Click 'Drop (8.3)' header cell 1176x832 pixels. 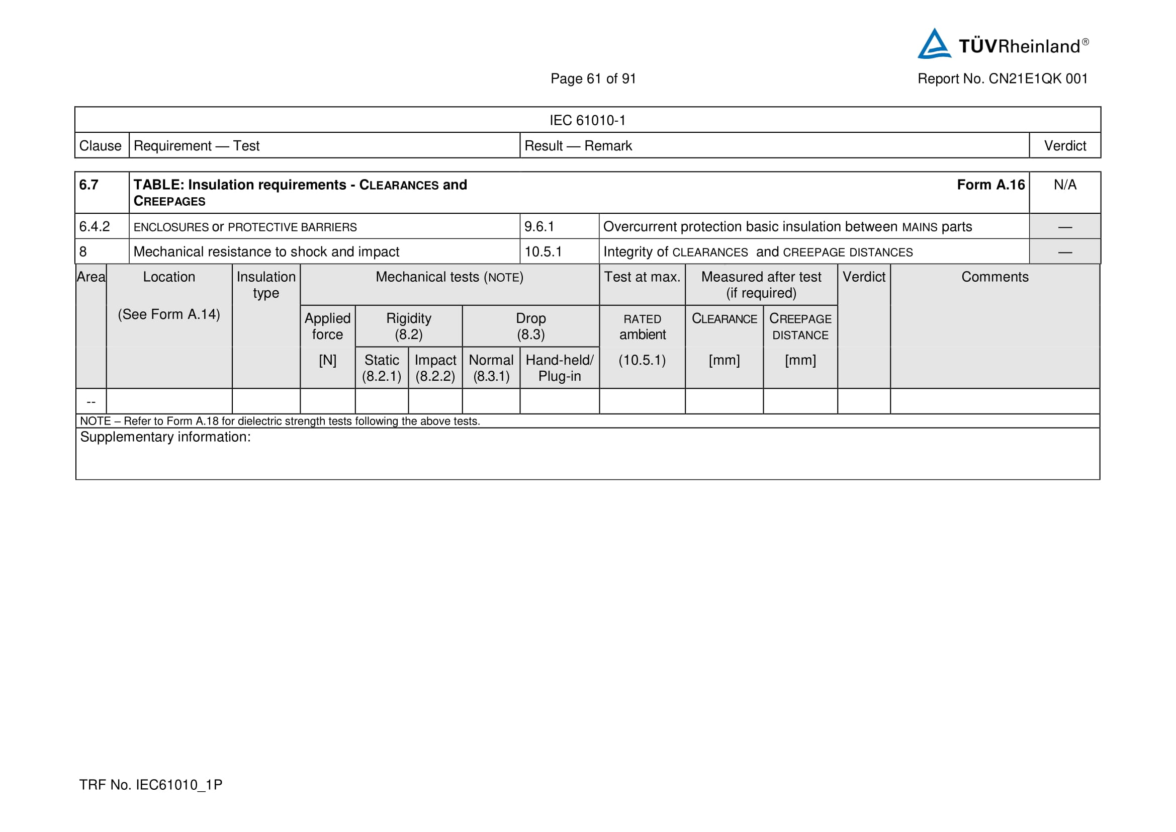[x=530, y=326]
